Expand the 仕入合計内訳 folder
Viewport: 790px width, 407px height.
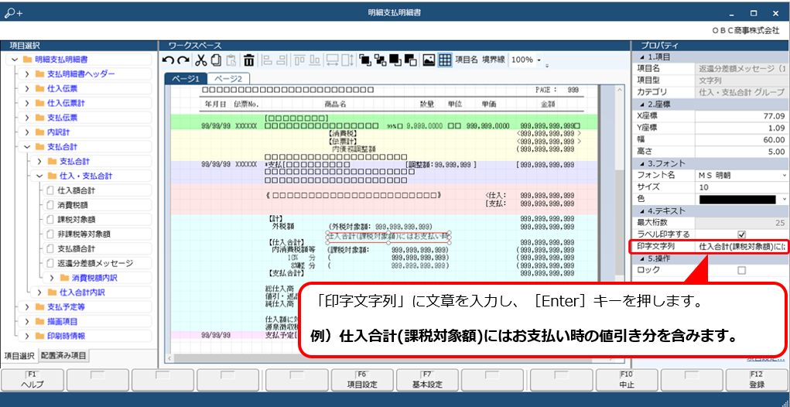pos(39,292)
